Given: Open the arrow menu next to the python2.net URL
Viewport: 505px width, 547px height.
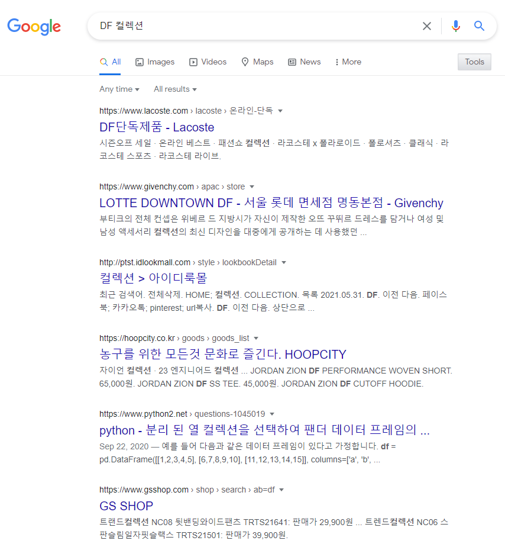Looking at the screenshot, I should click(272, 414).
